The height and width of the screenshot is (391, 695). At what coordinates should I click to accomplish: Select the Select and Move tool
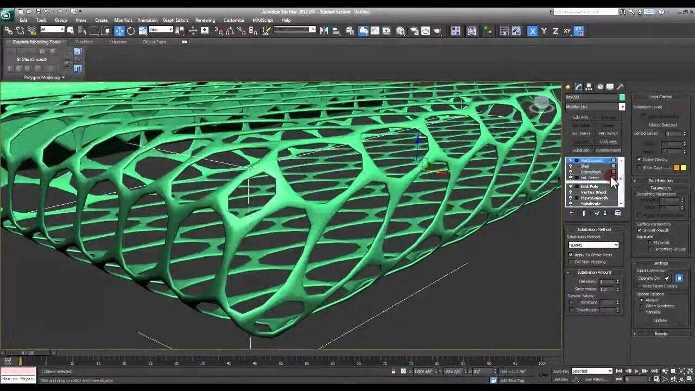pos(119,31)
